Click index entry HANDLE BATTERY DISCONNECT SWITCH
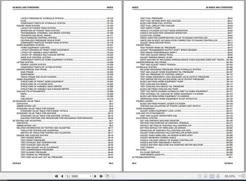The height and width of the screenshot is (181, 246). tap(160, 143)
